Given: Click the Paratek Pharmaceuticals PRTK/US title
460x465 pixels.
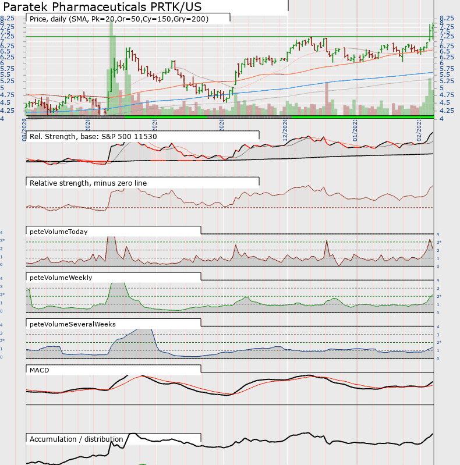Looking at the screenshot, I should tap(102, 6).
